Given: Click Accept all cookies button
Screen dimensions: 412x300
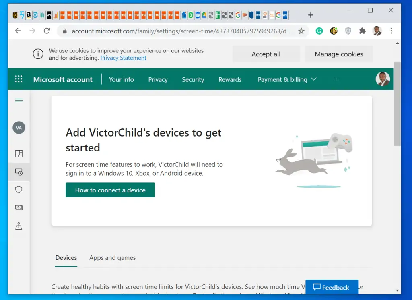Looking at the screenshot, I should (x=266, y=54).
